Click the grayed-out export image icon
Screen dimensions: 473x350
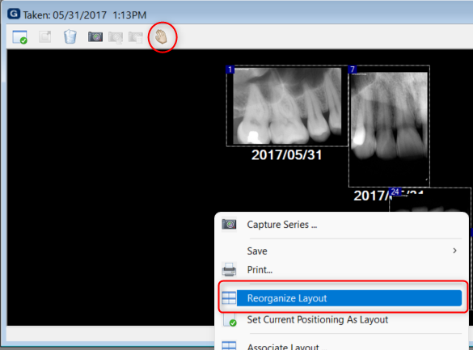pos(45,37)
